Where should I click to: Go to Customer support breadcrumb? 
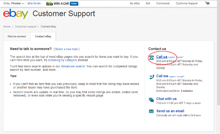[26, 26]
